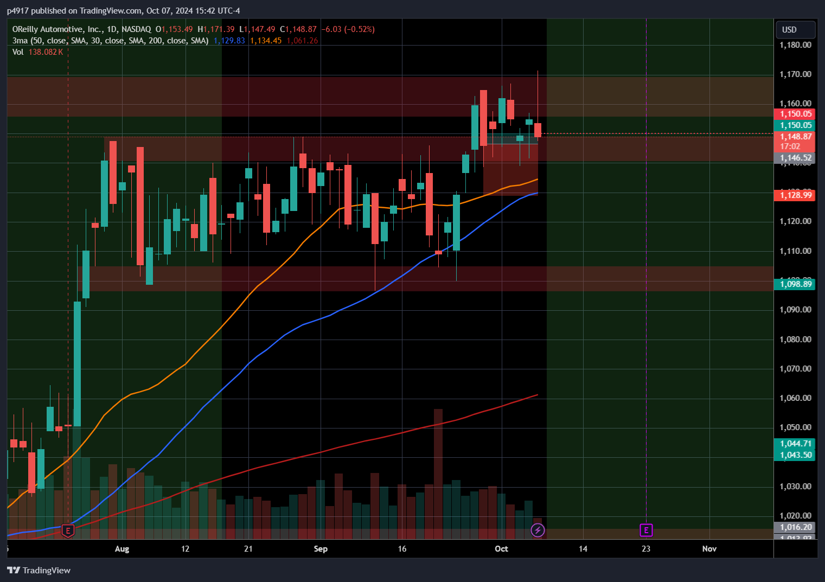825x582 pixels.
Task: Click the red earnings E marker near July
Action: click(x=68, y=530)
